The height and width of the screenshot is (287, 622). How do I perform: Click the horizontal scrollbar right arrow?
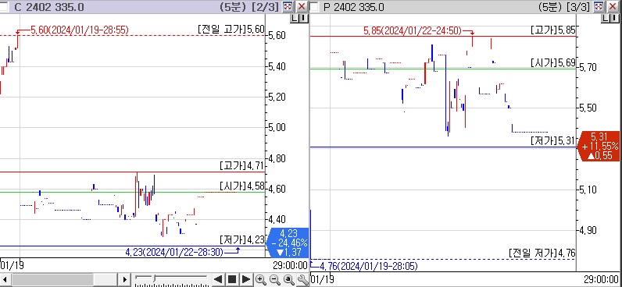click(124, 279)
